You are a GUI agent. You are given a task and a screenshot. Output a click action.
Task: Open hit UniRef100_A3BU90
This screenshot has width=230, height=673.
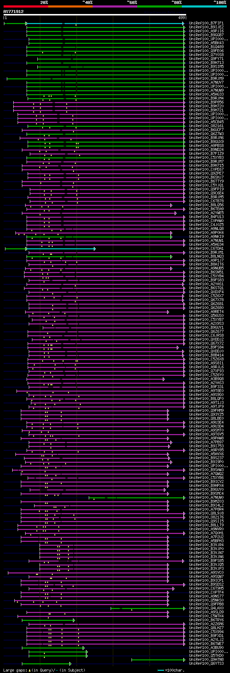tap(206, 648)
